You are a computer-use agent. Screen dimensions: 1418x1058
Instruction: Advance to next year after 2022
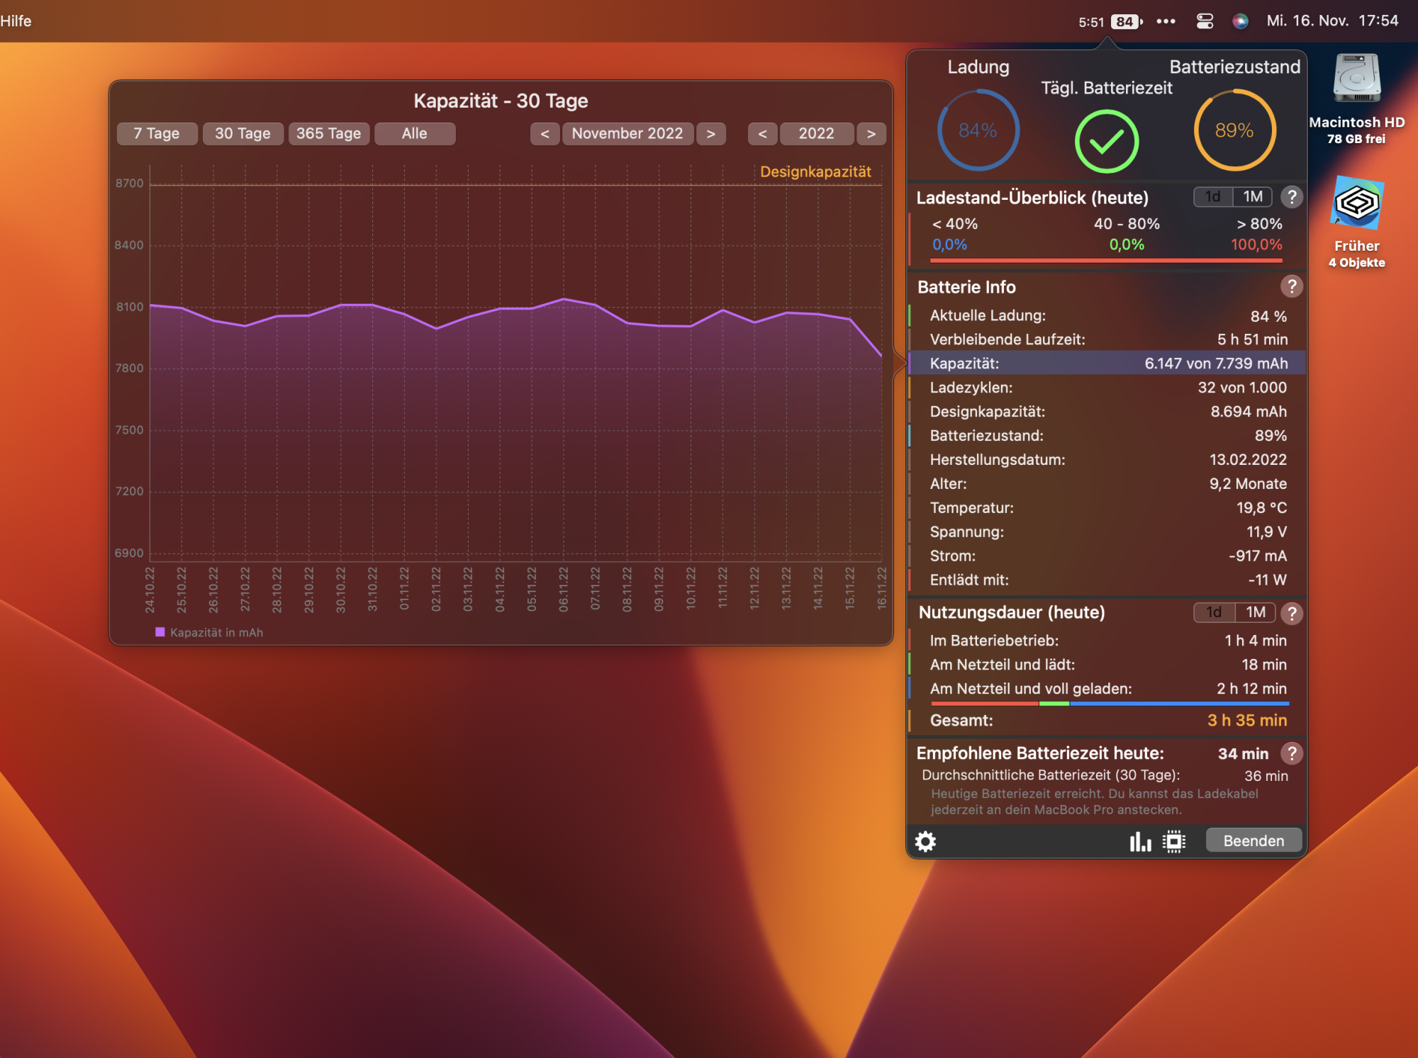(871, 134)
